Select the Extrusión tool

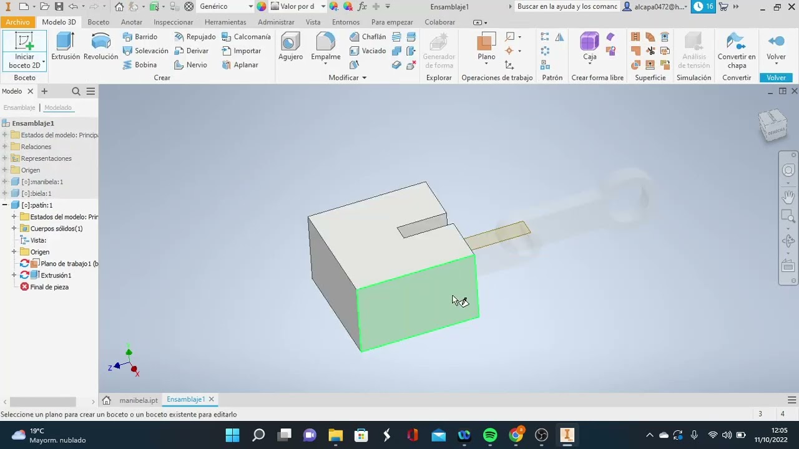pos(66,47)
